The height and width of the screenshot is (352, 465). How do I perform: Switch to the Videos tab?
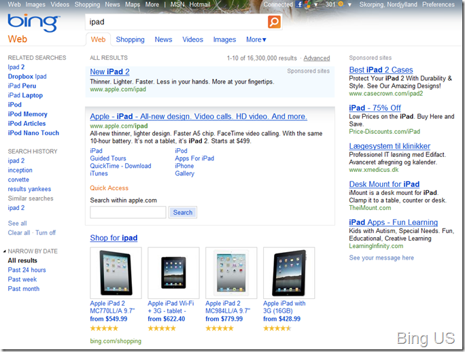[193, 39]
